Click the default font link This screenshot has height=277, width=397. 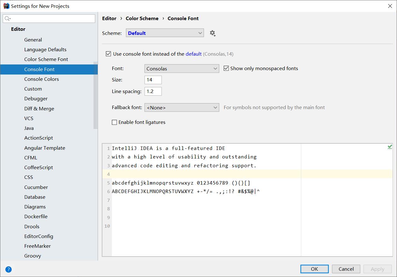[x=193, y=54]
